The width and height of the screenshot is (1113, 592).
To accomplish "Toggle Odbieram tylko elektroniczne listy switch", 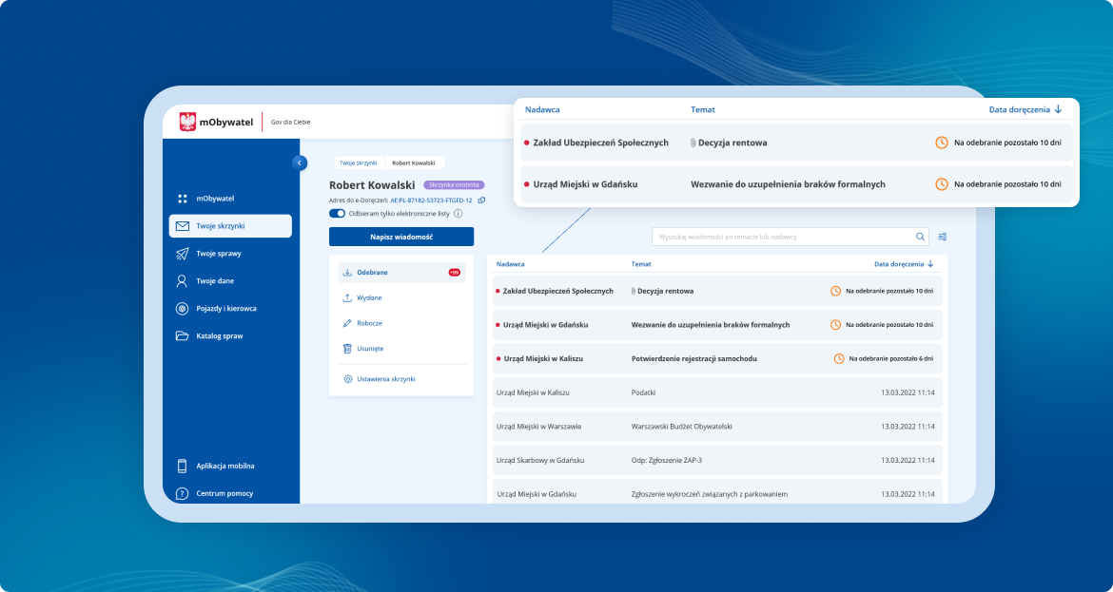I will coord(337,214).
